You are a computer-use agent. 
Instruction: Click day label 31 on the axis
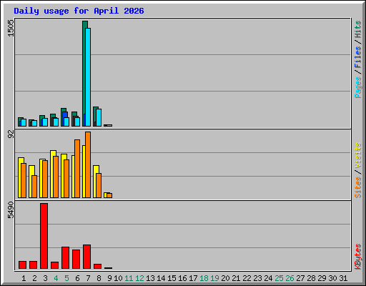click(343, 278)
